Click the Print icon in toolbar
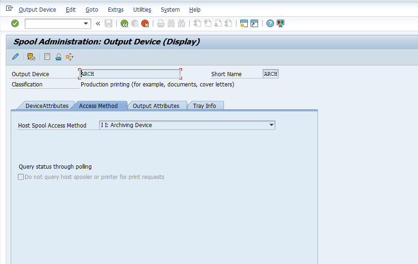This screenshot has height=264, width=418. click(x=161, y=23)
